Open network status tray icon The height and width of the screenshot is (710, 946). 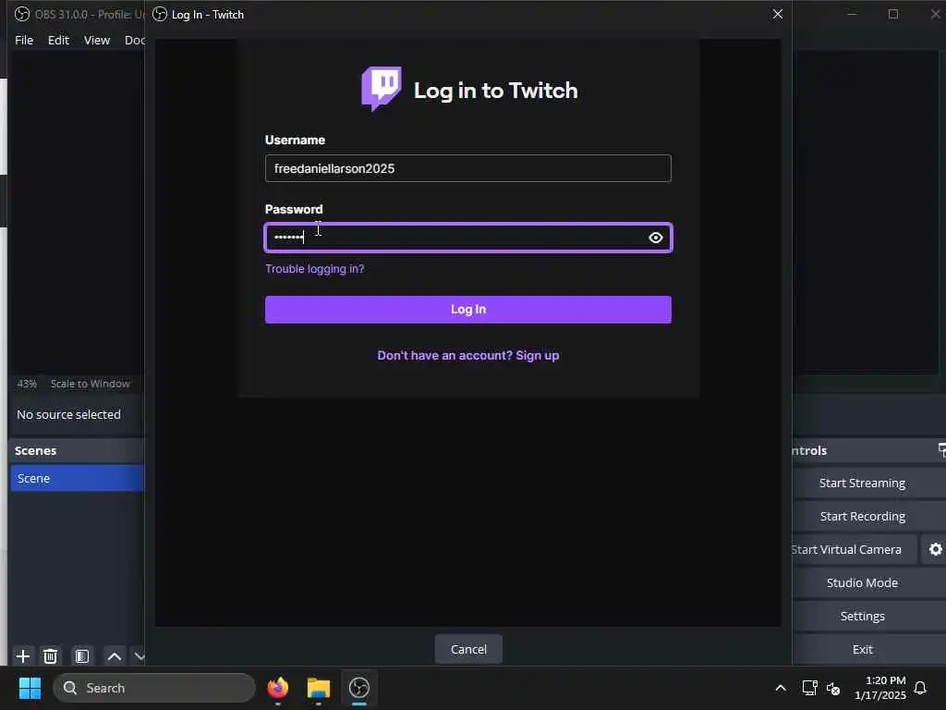(x=809, y=688)
